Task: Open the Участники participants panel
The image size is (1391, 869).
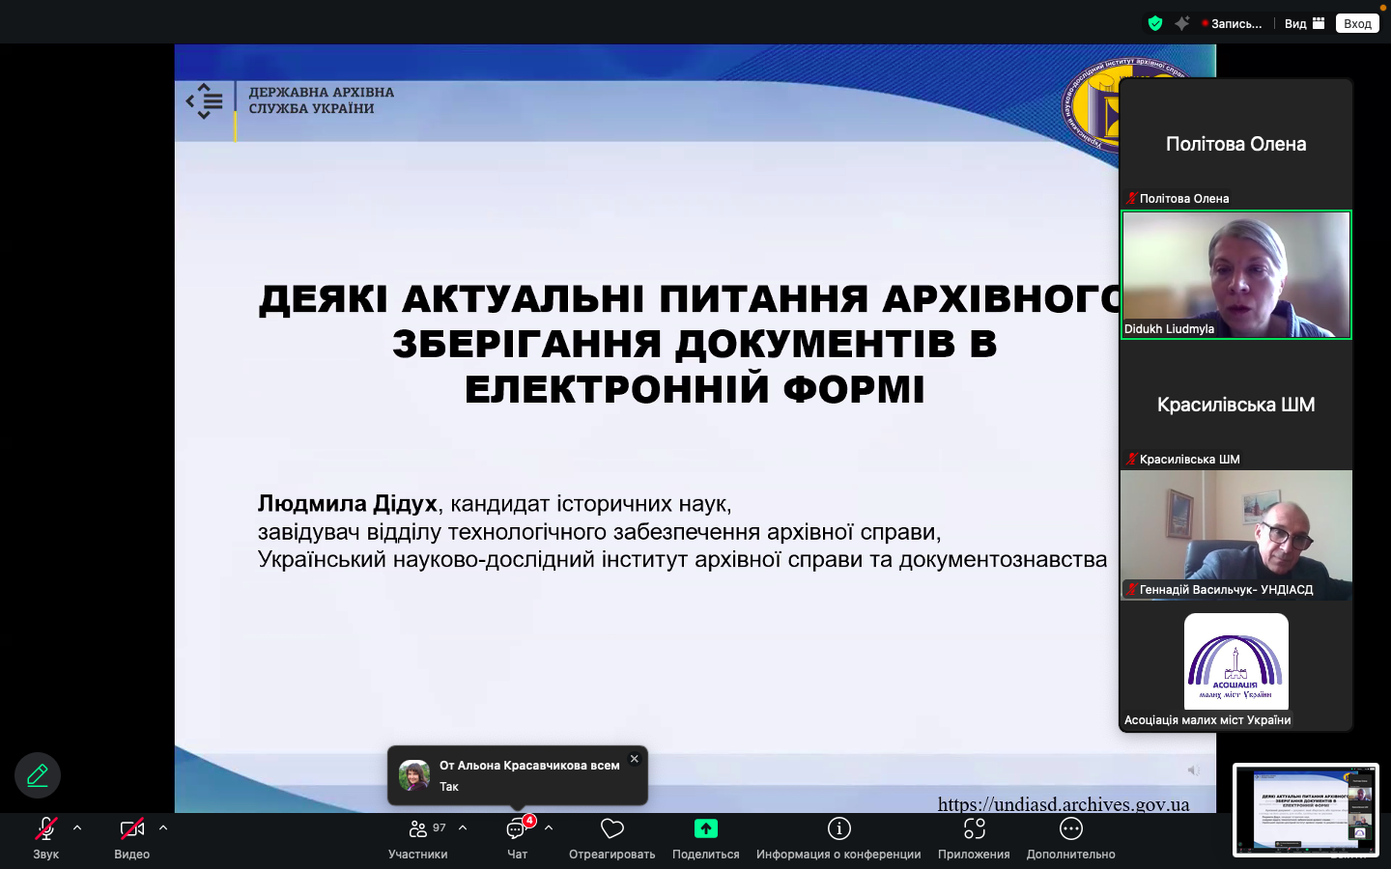Action: pyautogui.click(x=418, y=830)
